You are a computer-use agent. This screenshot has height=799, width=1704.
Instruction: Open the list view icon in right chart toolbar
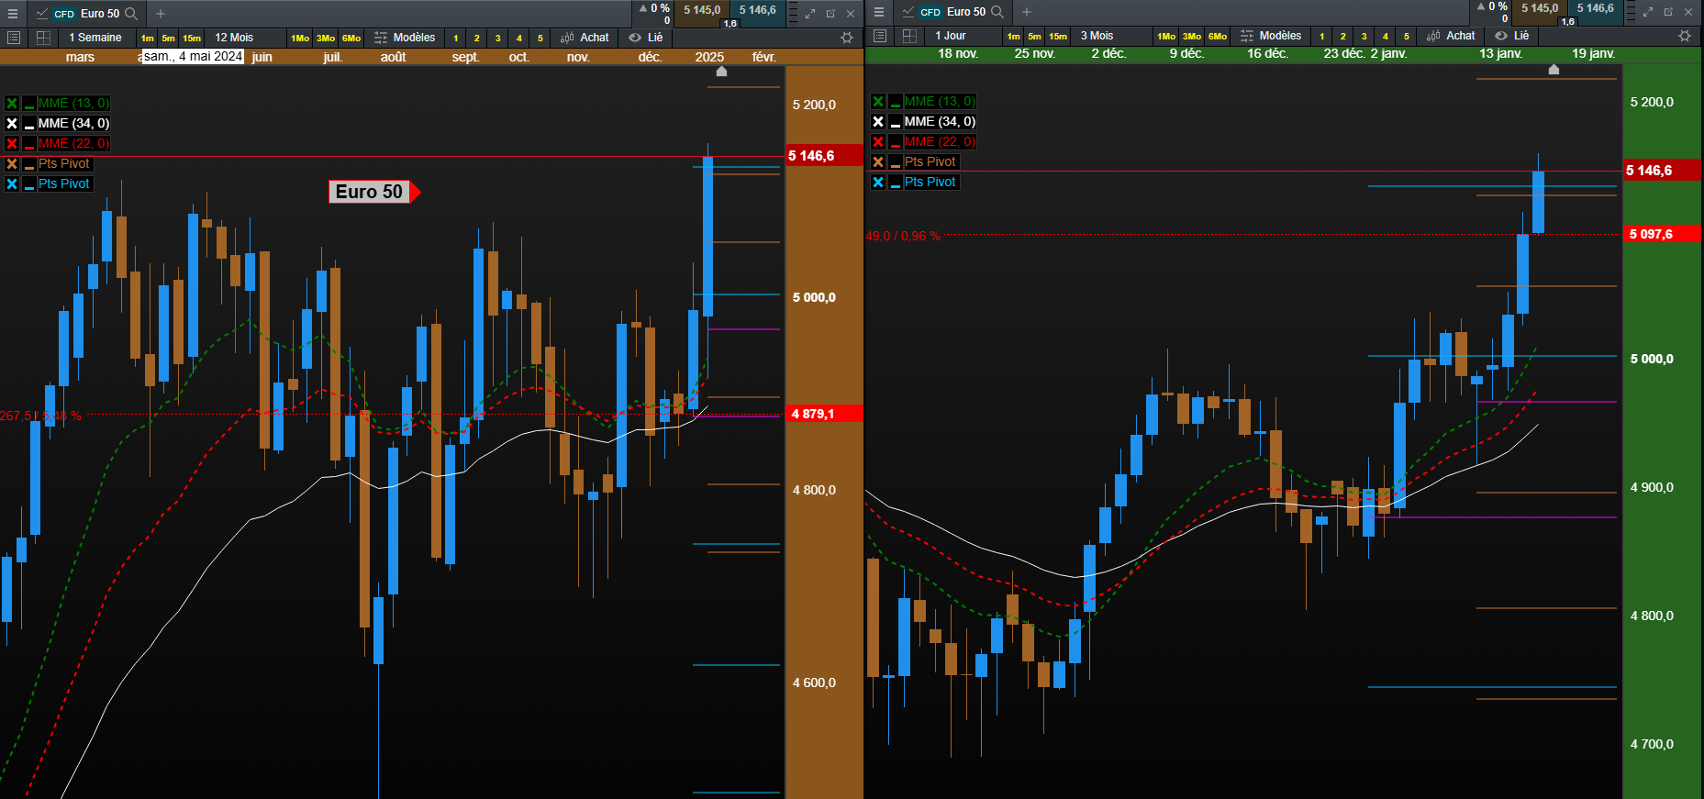[x=880, y=36]
